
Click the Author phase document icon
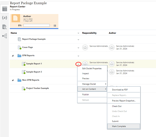(x=15, y=18)
